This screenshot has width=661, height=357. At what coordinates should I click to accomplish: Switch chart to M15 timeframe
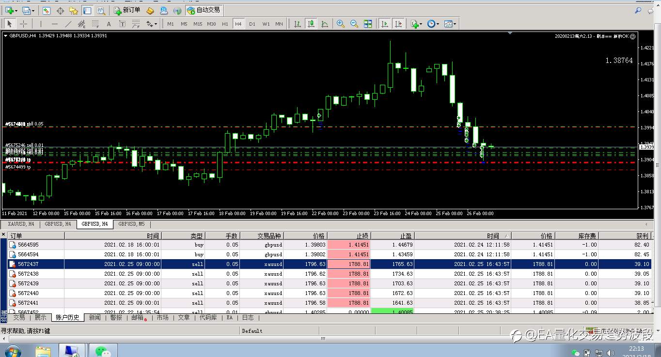[197, 24]
